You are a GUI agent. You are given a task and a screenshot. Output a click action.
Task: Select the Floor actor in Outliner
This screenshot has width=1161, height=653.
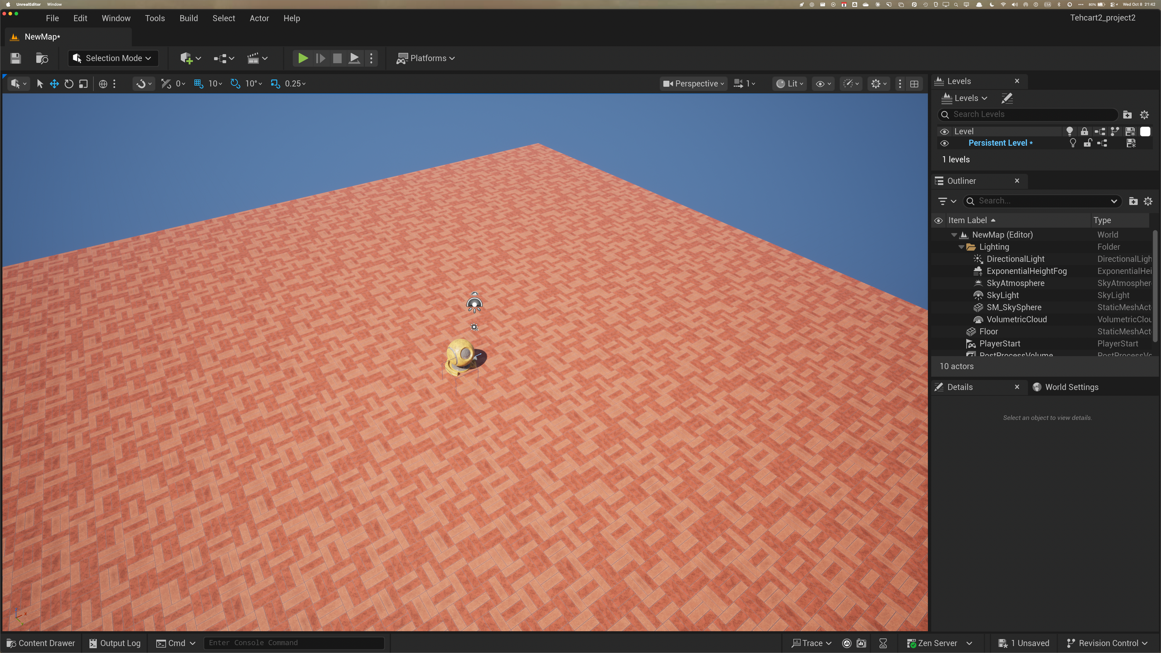pos(988,332)
